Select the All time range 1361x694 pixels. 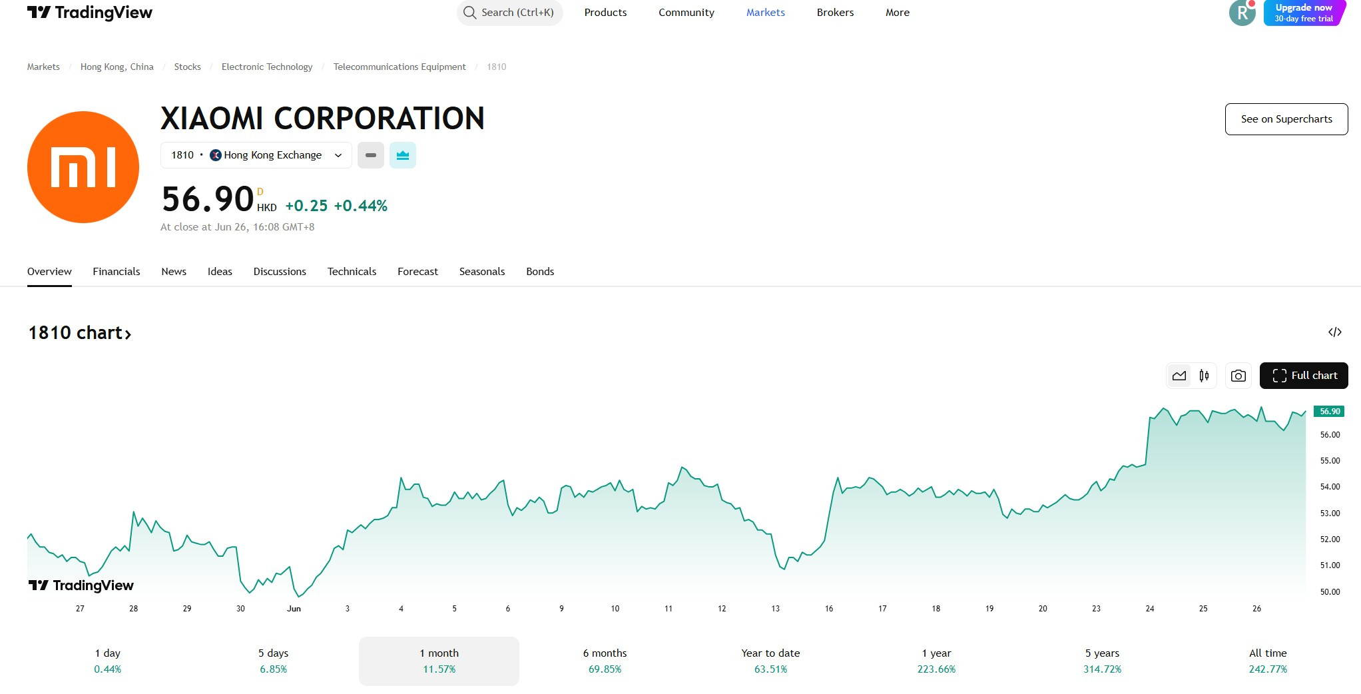coord(1268,661)
